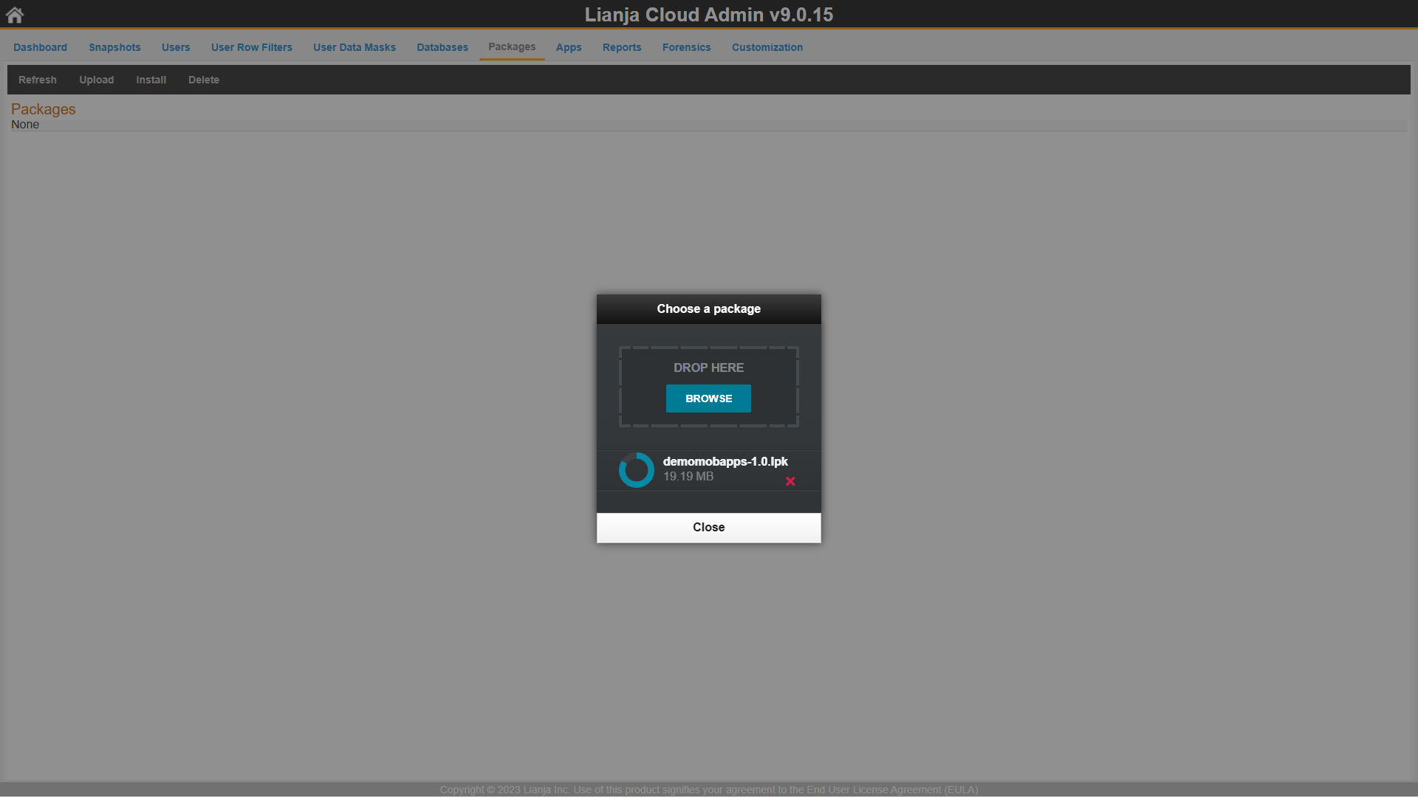Screen dimensions: 1418x797
Task: Click the red X to remove demomobapps-1.0.lpk
Action: (x=790, y=480)
